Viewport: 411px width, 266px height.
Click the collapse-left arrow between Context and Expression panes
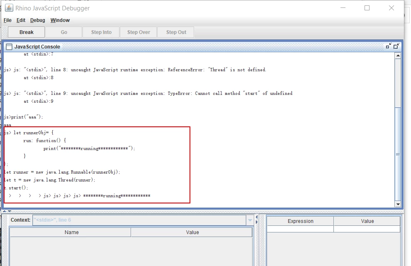pyautogui.click(x=257, y=217)
